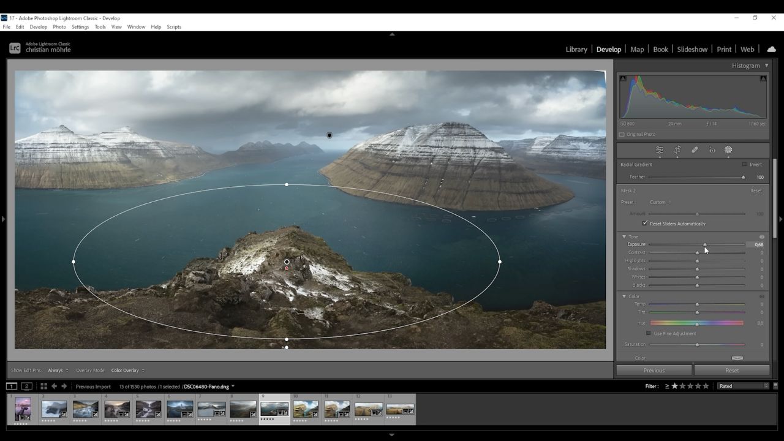Select the Healing tool icon

coord(695,150)
